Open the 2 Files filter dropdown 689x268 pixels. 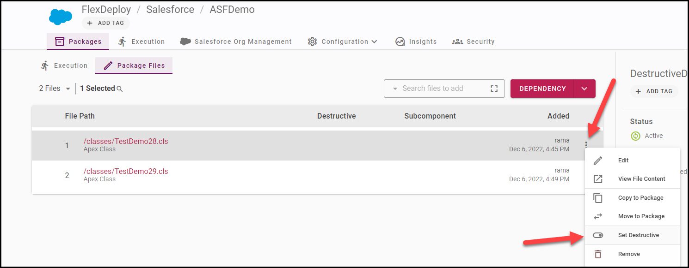pos(55,89)
